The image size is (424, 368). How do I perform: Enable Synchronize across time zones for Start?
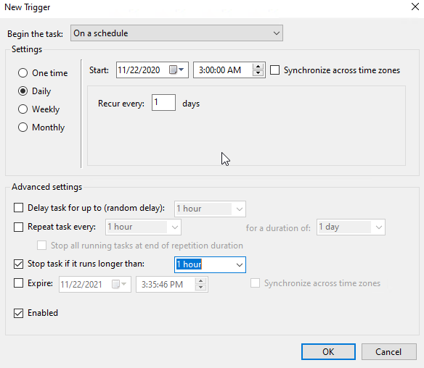coord(274,70)
